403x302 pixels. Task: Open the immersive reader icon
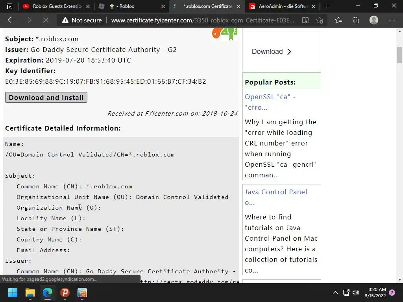tap(305, 20)
